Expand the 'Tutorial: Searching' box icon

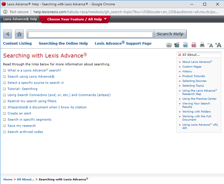tap(4, 89)
